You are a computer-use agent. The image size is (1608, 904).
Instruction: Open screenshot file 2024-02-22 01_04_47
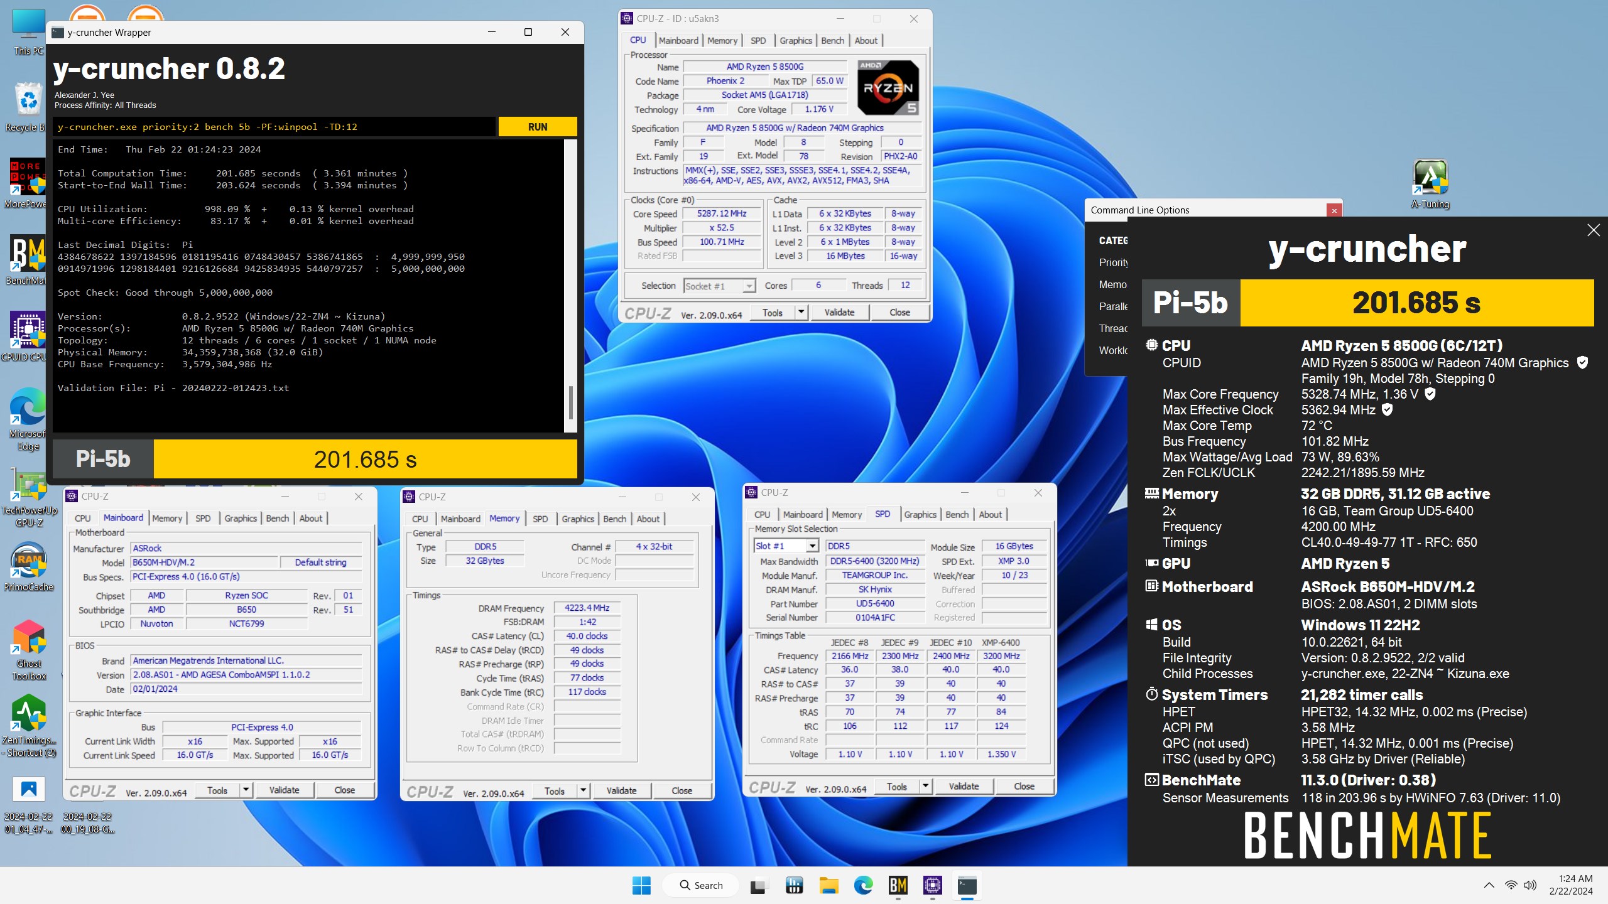[x=29, y=805]
